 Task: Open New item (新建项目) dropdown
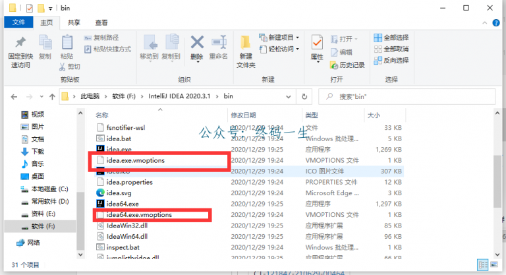coord(279,38)
